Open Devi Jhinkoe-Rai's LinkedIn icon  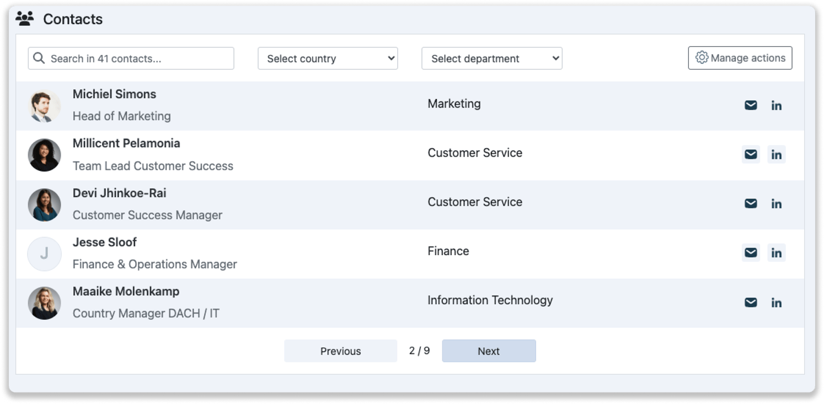(x=777, y=203)
